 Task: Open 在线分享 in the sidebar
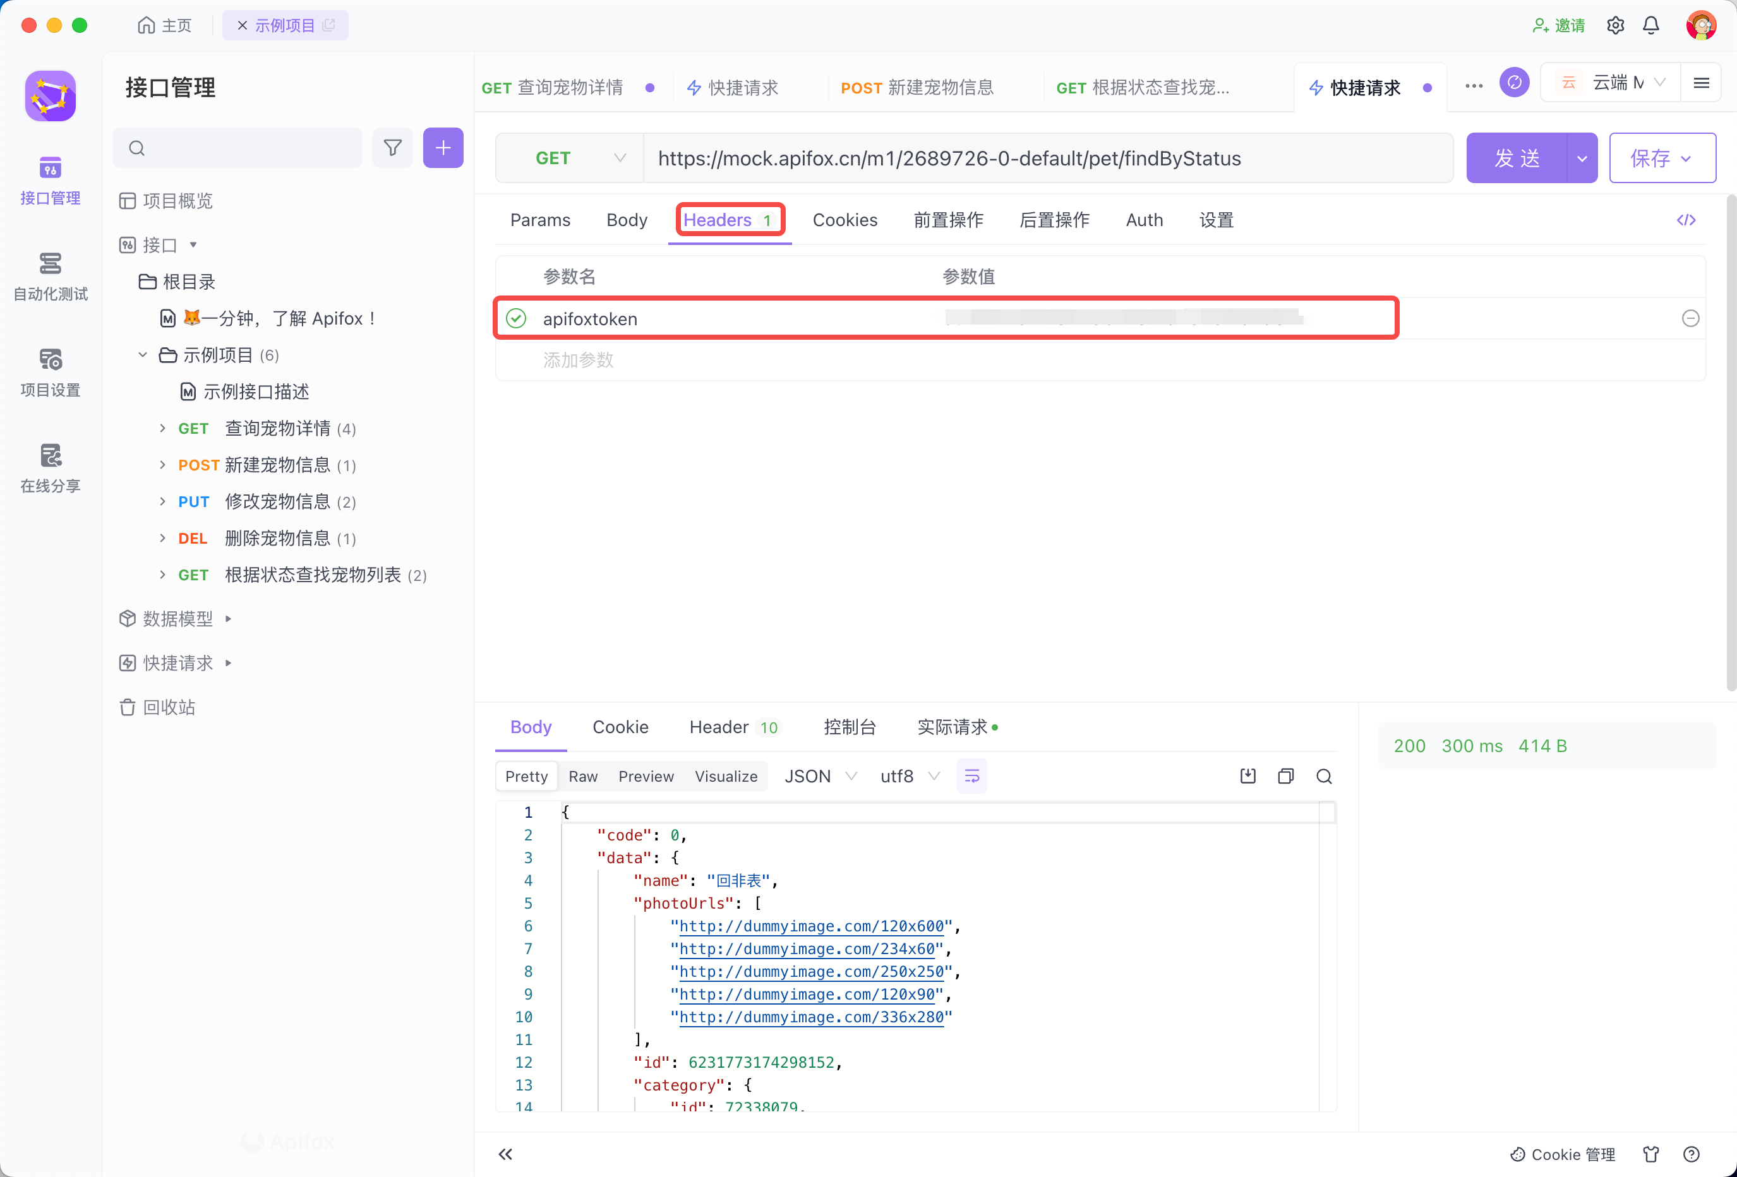(x=50, y=468)
